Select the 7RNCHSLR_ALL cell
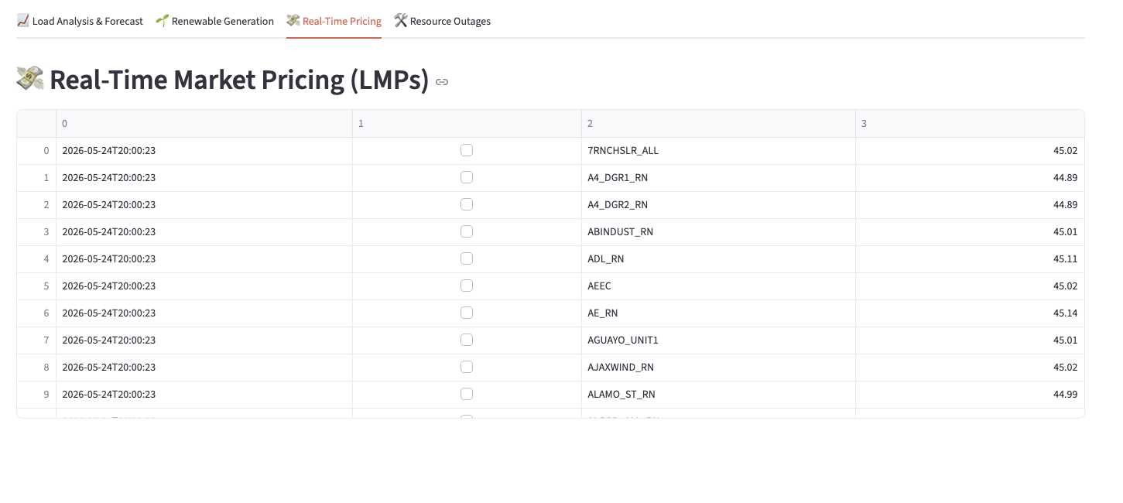This screenshot has height=503, width=1123. (x=718, y=151)
